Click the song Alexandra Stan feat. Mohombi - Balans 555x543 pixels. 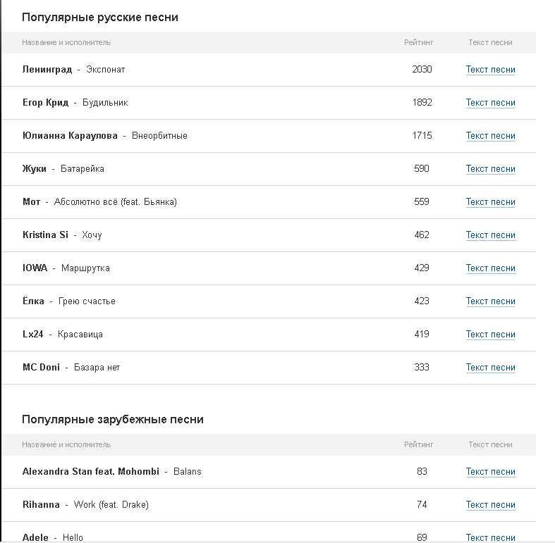111,472
